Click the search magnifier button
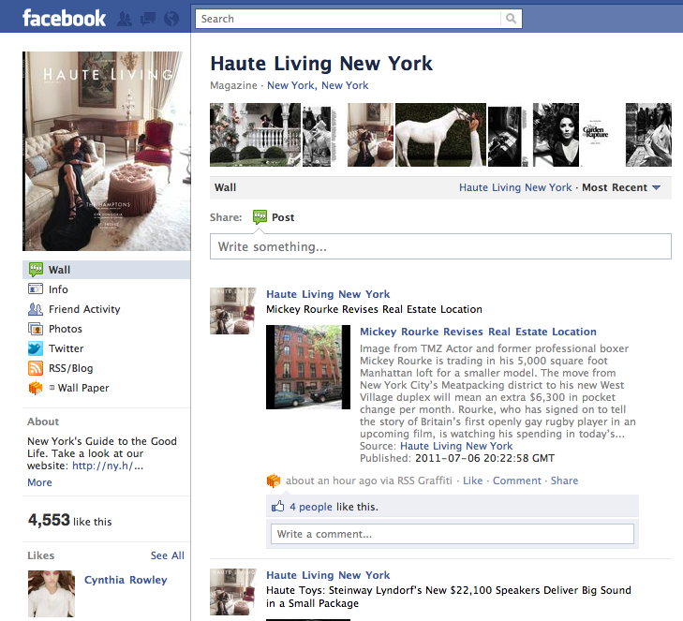 pyautogui.click(x=511, y=19)
